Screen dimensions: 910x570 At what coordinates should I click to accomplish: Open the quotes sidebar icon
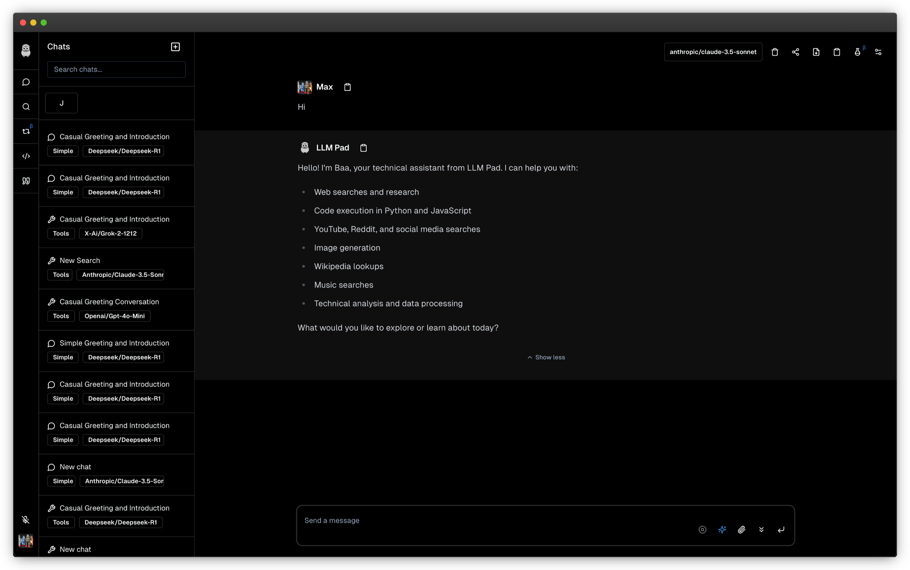pyautogui.click(x=26, y=181)
